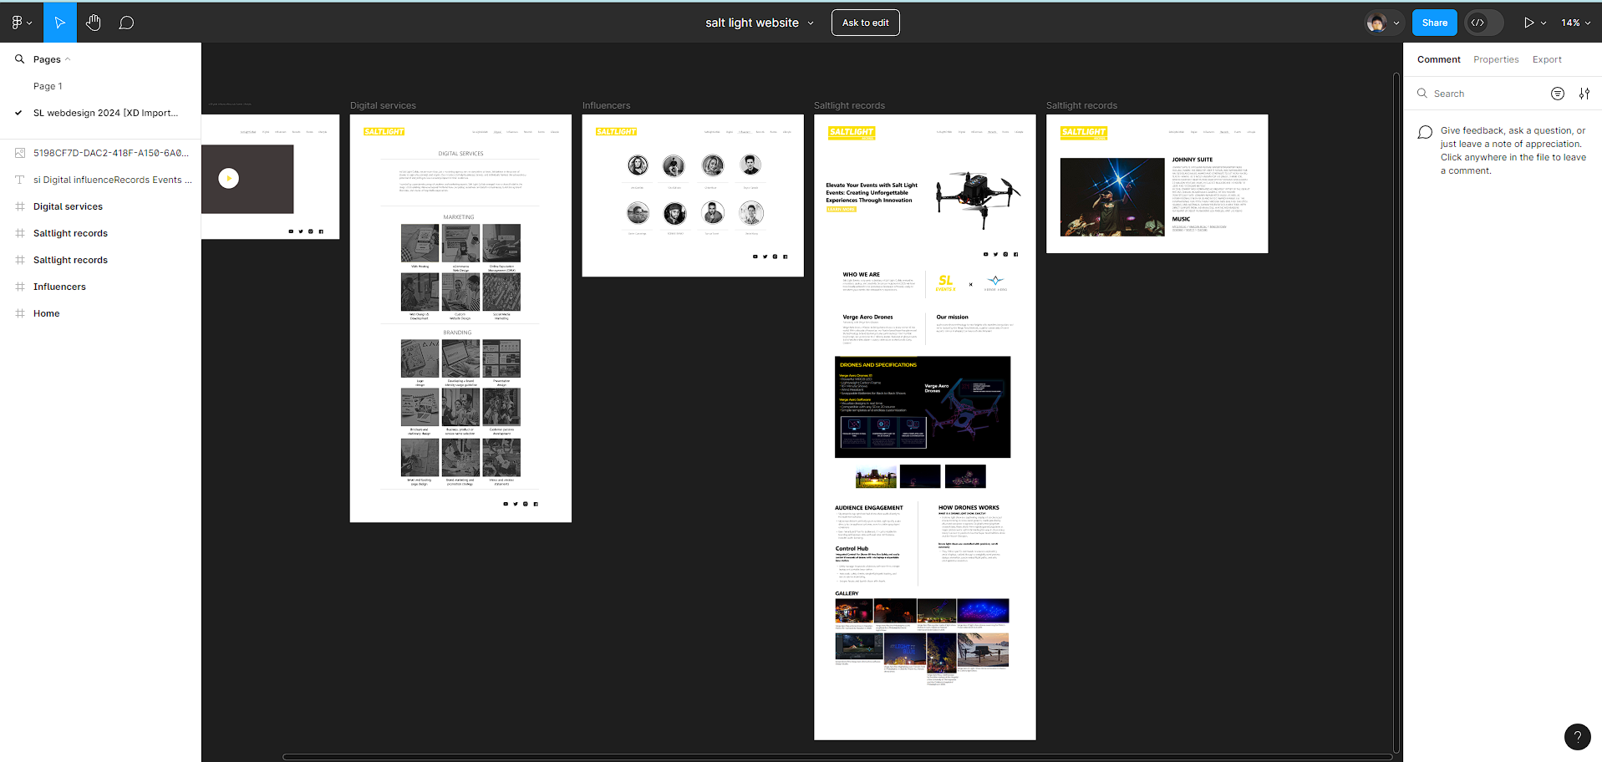The image size is (1602, 762).
Task: Click the Digital services frame label on canvas
Action: point(383,105)
